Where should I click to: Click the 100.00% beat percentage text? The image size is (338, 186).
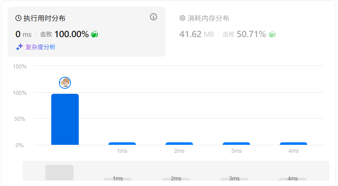click(71, 34)
